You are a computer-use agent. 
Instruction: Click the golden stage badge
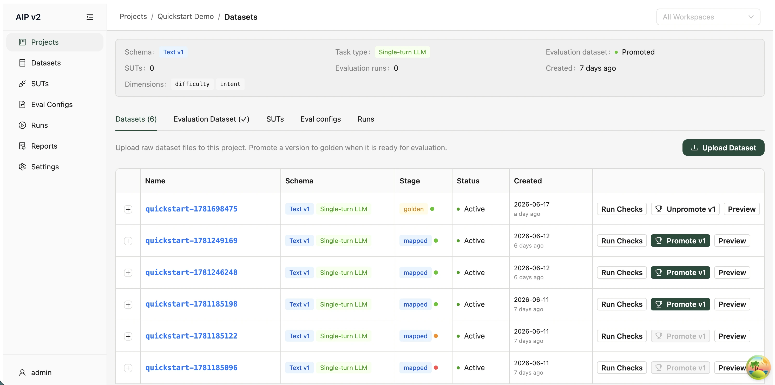tap(413, 209)
